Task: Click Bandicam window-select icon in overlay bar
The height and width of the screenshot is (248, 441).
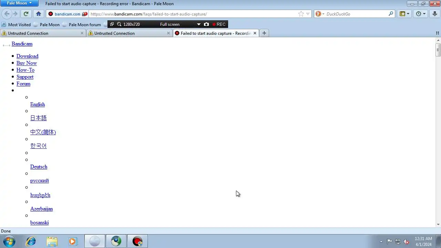Action: point(112,24)
